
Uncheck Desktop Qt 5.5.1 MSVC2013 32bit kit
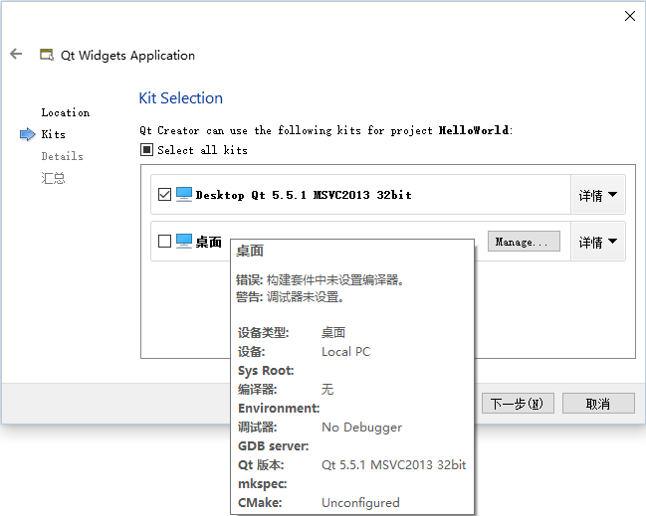[x=164, y=194]
